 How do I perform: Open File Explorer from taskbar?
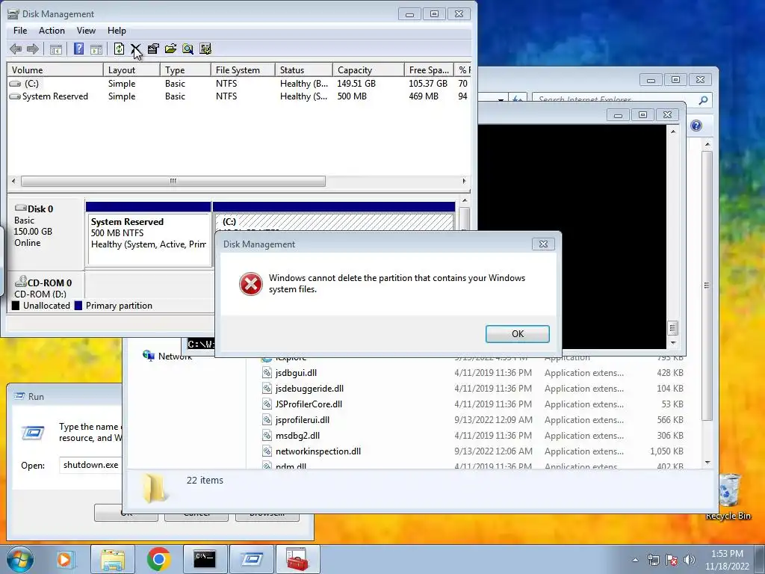[x=113, y=559]
